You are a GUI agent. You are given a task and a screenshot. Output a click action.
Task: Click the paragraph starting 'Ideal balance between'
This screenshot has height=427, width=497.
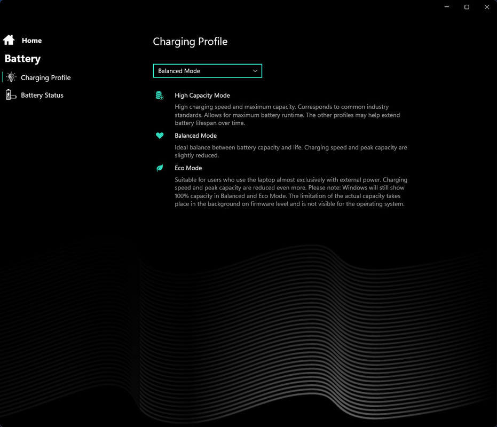coord(290,151)
